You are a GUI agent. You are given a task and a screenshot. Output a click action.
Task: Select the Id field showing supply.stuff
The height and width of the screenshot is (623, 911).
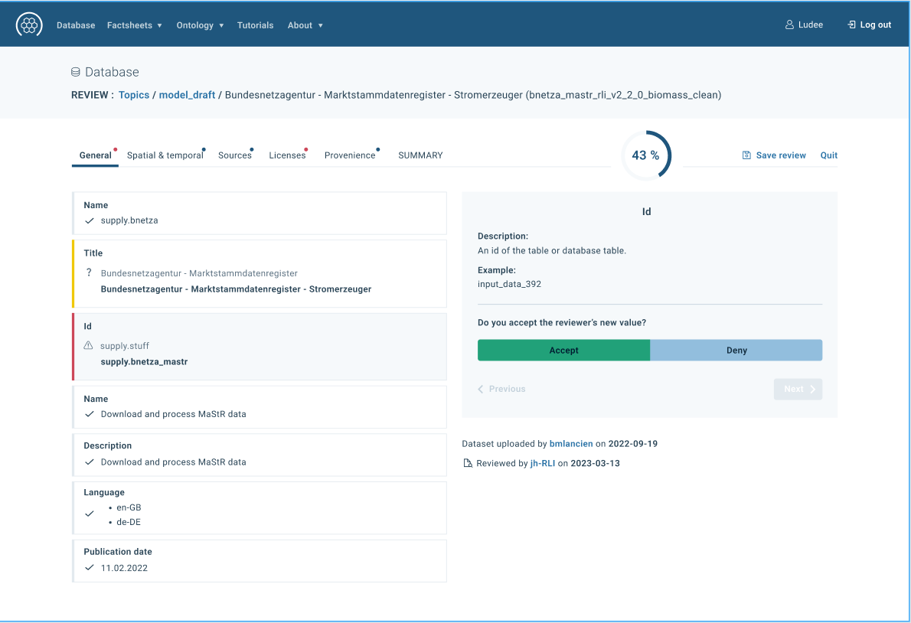click(x=260, y=345)
